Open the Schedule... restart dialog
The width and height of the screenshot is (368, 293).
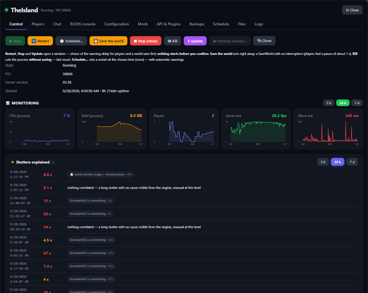[x=71, y=41]
